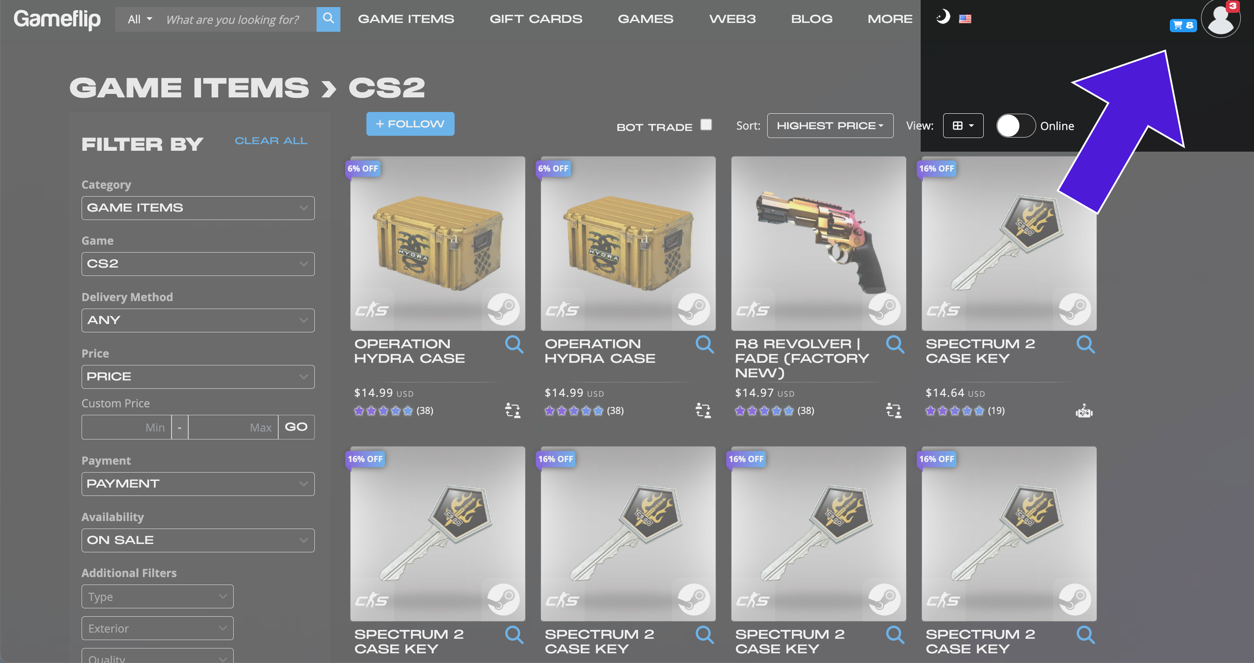Image resolution: width=1254 pixels, height=663 pixels.
Task: Open the shopping cart with 8 items
Action: (1183, 25)
